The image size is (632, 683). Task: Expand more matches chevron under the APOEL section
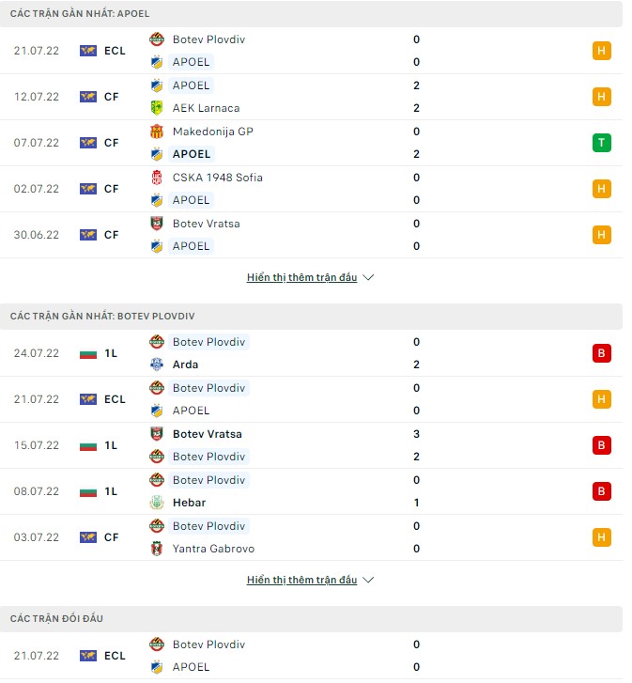[368, 278]
